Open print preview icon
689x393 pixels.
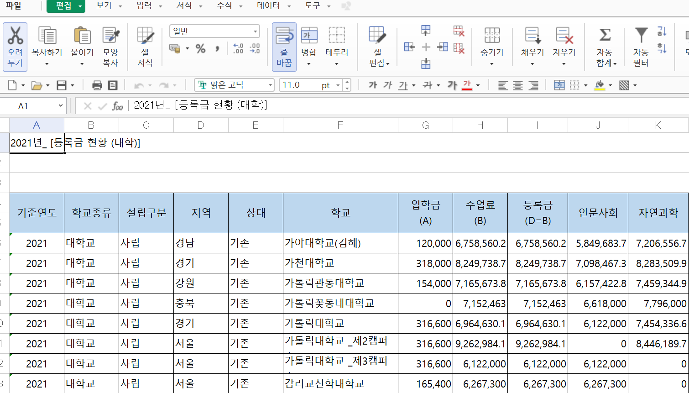pos(113,85)
